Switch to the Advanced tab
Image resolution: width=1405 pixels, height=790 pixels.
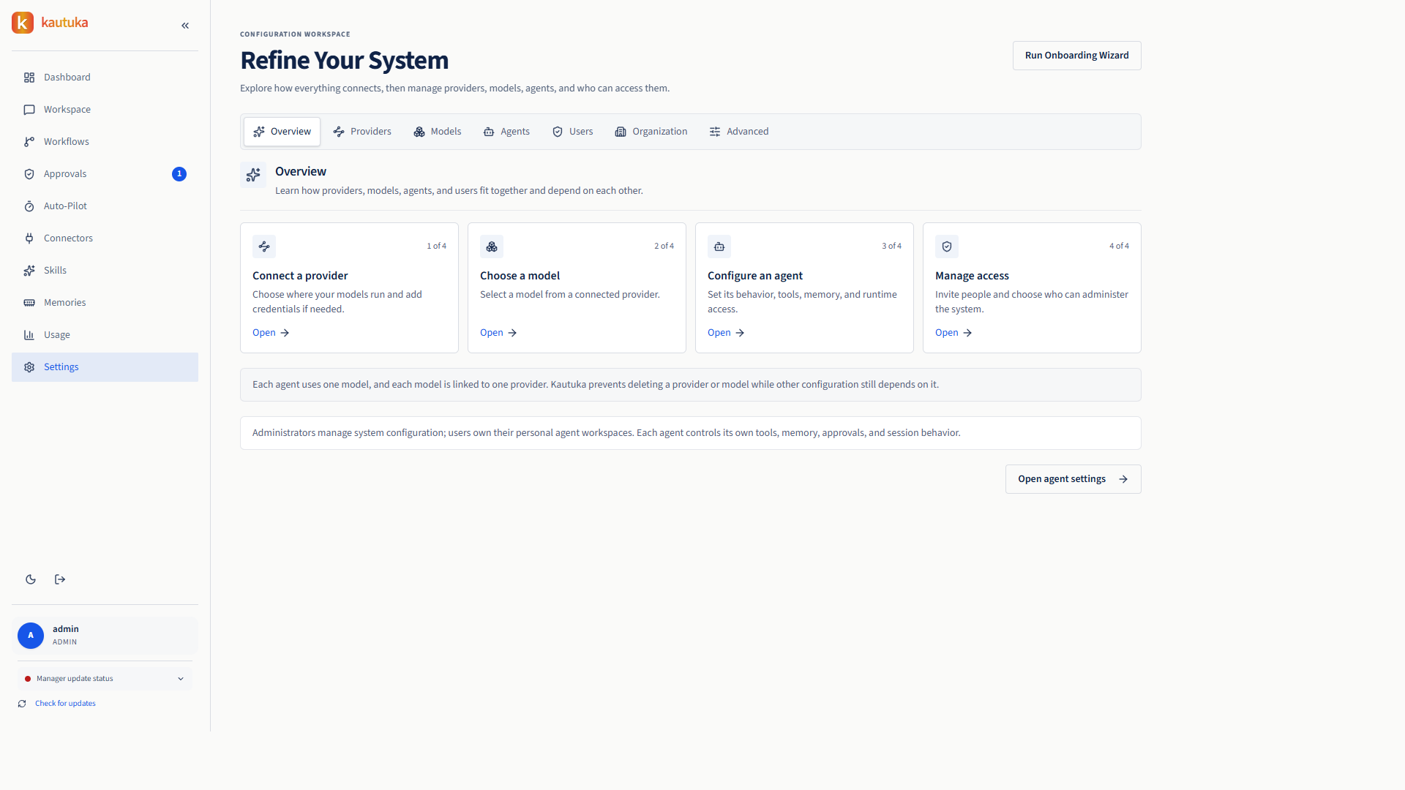click(739, 132)
